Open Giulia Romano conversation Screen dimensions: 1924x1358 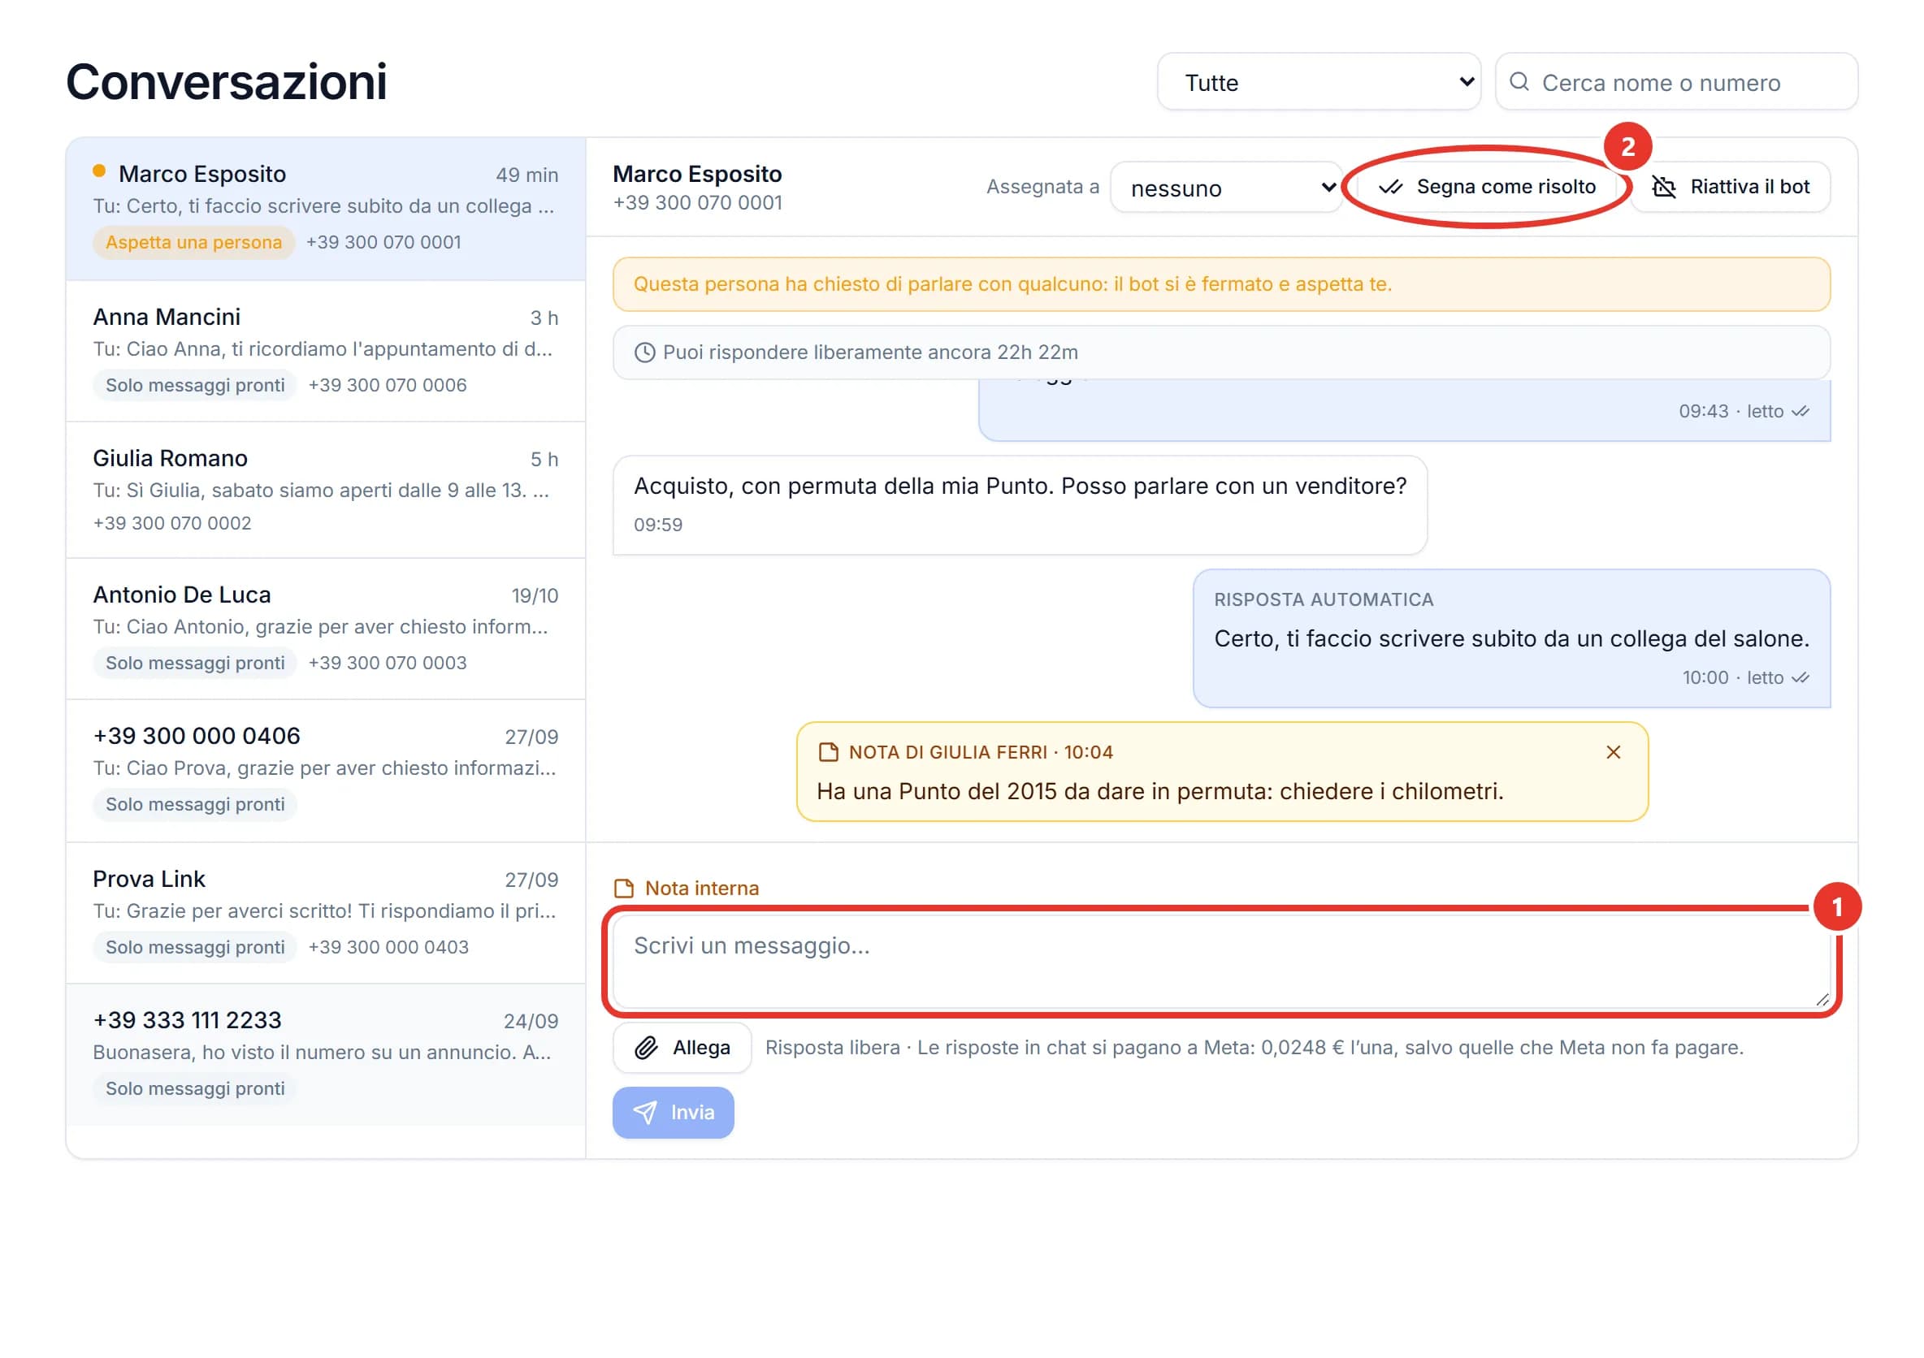(325, 490)
